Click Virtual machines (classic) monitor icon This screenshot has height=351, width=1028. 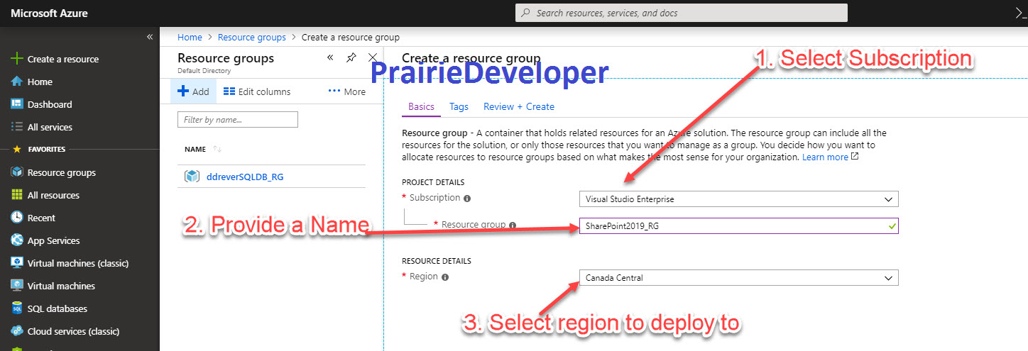[17, 263]
